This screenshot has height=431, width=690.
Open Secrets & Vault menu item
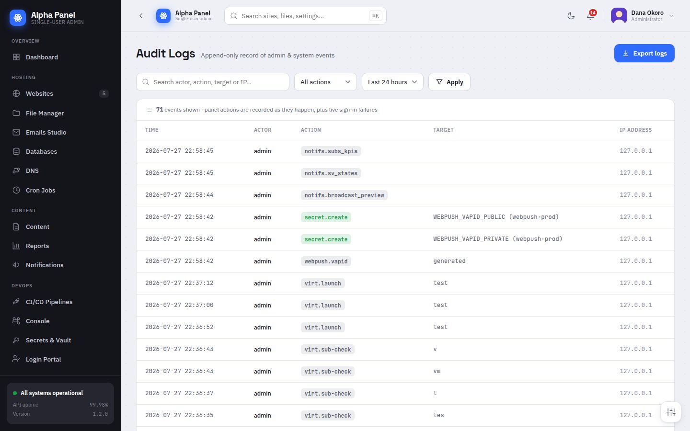(x=60, y=340)
